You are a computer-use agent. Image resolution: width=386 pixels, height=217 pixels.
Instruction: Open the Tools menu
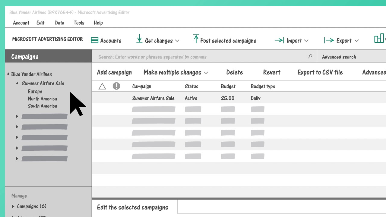pyautogui.click(x=79, y=23)
